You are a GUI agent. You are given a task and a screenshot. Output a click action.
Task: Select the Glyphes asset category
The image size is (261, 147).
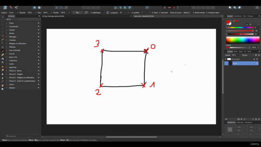pos(12,88)
